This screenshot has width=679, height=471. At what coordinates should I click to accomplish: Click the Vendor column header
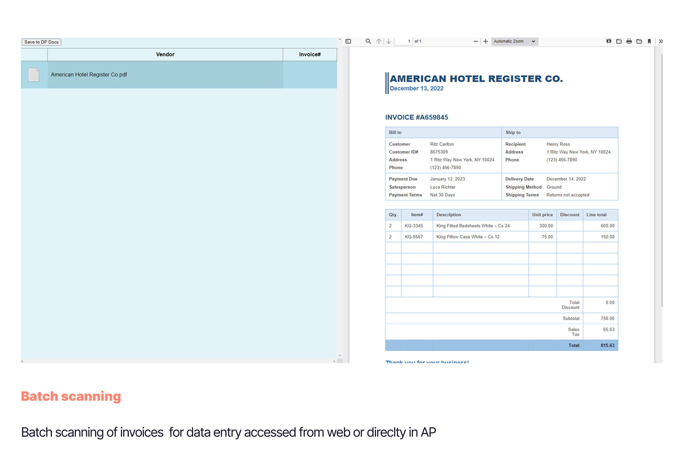165,54
